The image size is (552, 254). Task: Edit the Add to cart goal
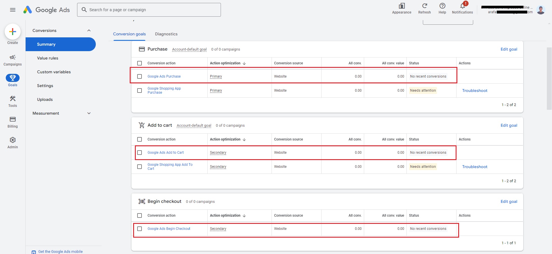coord(509,125)
